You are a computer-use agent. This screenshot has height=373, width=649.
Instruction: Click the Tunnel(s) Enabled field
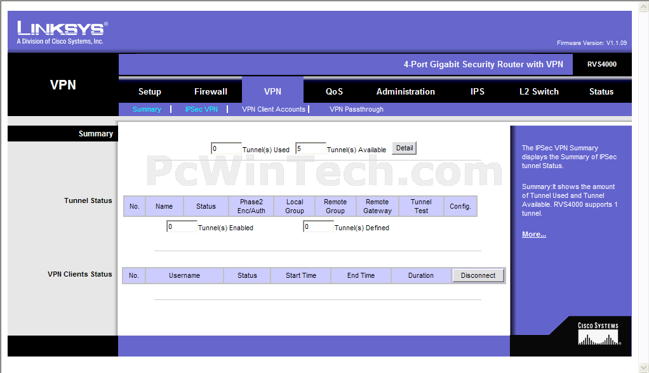pyautogui.click(x=182, y=226)
